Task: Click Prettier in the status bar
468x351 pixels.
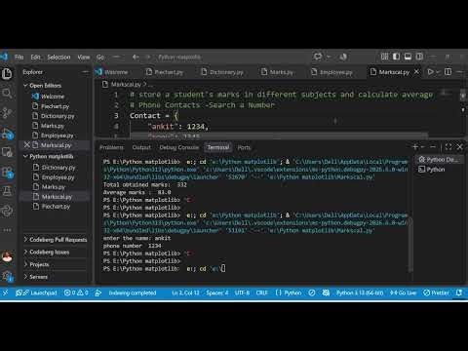Action: [x=436, y=292]
